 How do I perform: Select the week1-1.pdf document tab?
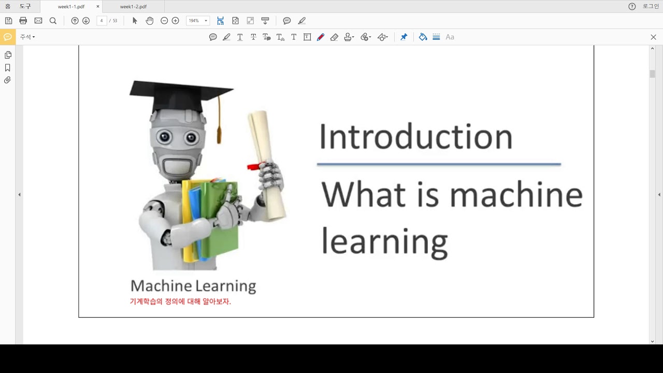71,7
